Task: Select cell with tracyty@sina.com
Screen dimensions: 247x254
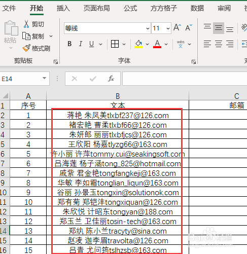Action: pyautogui.click(x=118, y=231)
